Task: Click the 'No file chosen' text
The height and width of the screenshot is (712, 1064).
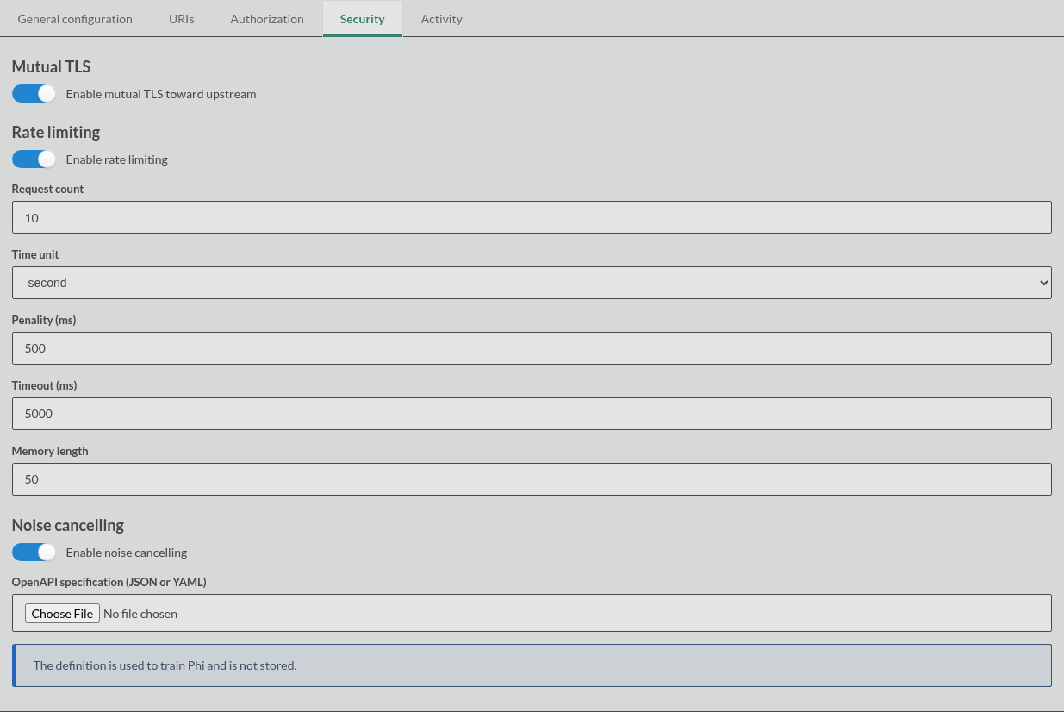Action: click(140, 614)
